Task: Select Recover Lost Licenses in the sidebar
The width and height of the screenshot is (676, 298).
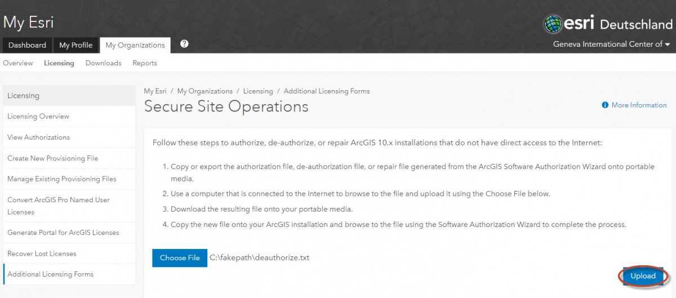Action: pyautogui.click(x=42, y=253)
